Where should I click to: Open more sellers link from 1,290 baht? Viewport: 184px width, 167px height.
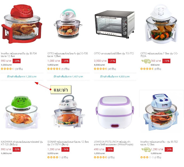point(22,77)
